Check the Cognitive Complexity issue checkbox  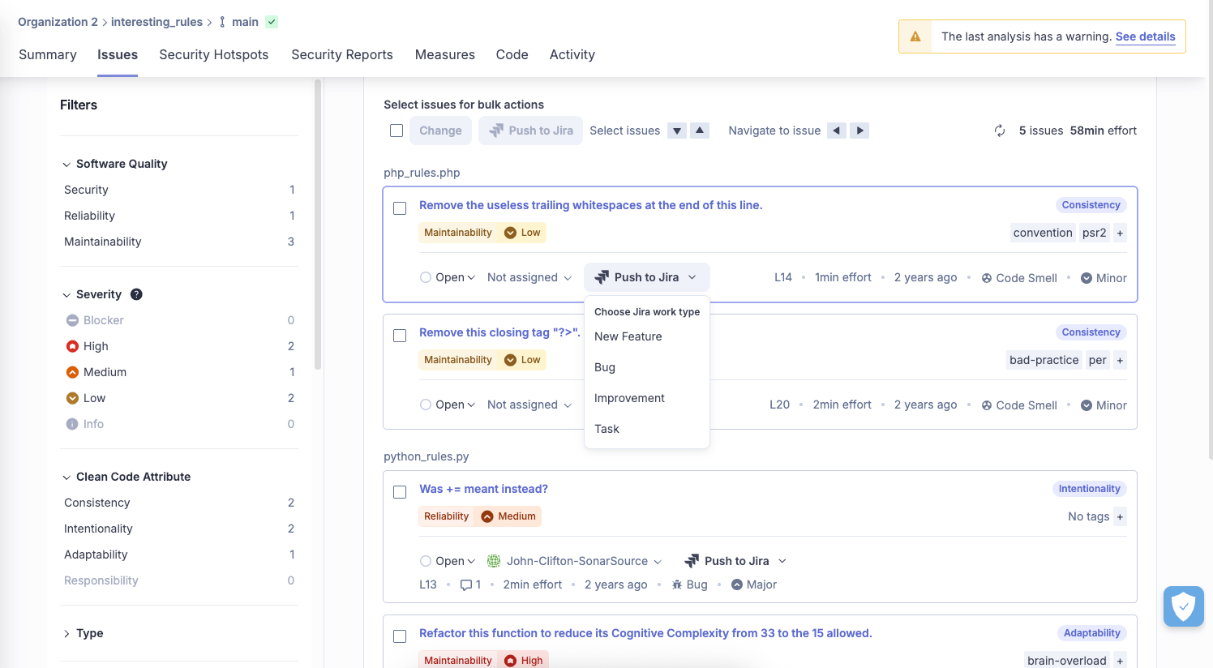(x=399, y=636)
